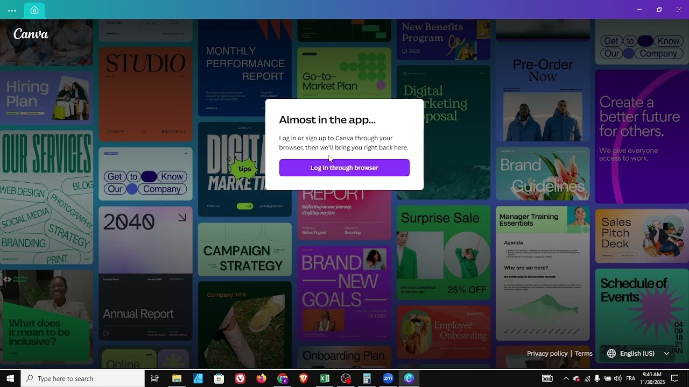The image size is (689, 387).
Task: Click the Campaign Strategy template thumbnail
Action: point(245,249)
